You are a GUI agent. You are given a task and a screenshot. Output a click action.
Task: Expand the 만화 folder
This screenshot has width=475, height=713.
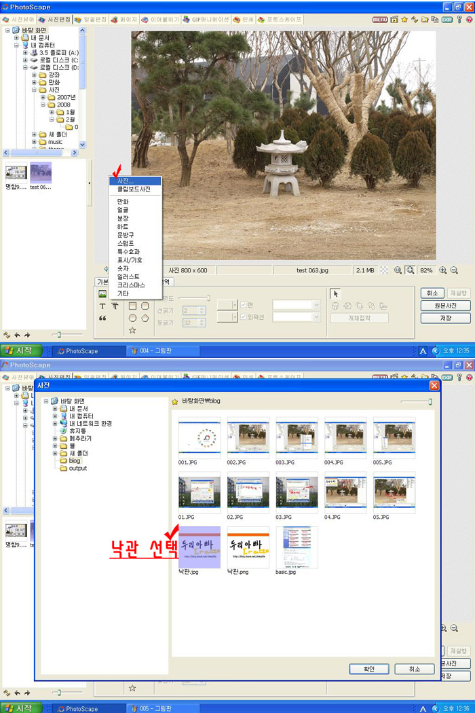34,82
